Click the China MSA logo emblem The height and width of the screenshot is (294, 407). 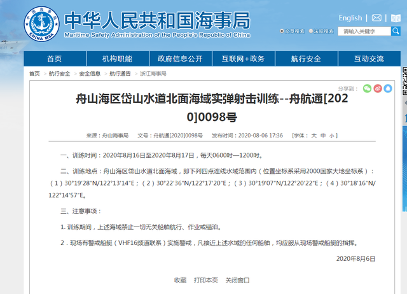pos(41,24)
